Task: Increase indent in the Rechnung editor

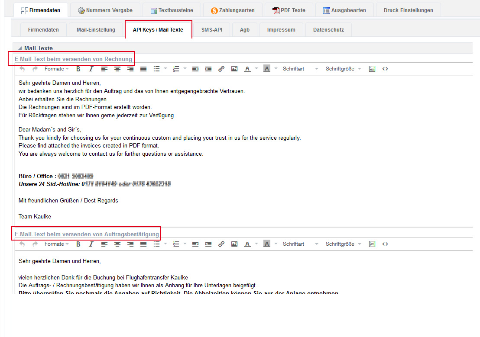Action: click(x=208, y=69)
